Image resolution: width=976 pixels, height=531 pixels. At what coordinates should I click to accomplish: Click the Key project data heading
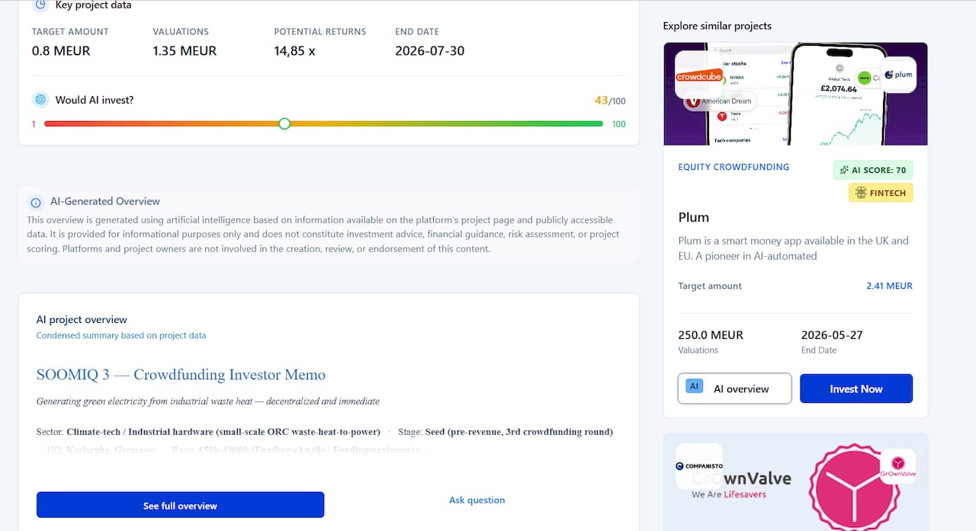pos(93,5)
